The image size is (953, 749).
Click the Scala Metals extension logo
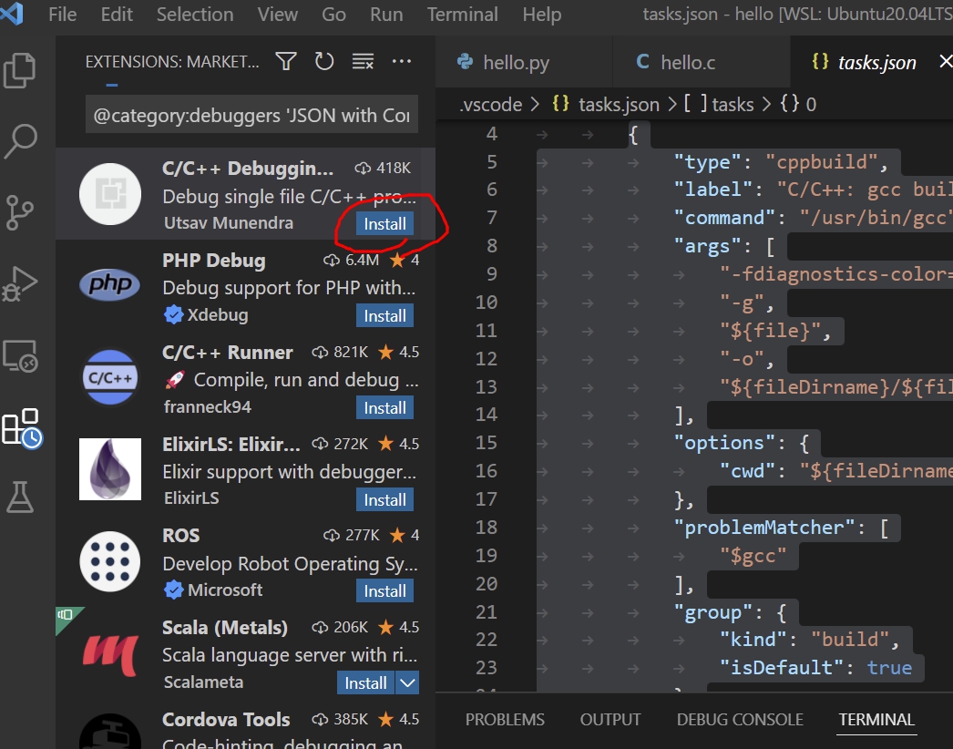pos(110,654)
